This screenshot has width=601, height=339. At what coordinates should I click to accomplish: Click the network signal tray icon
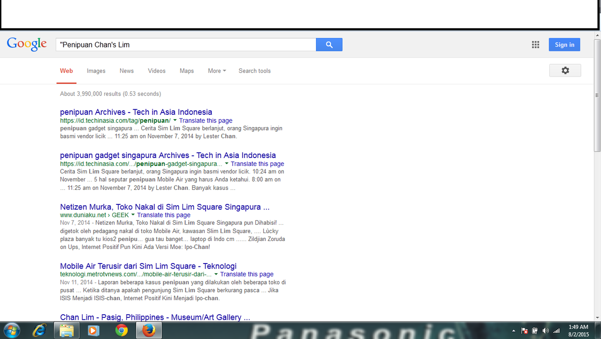[556, 331]
